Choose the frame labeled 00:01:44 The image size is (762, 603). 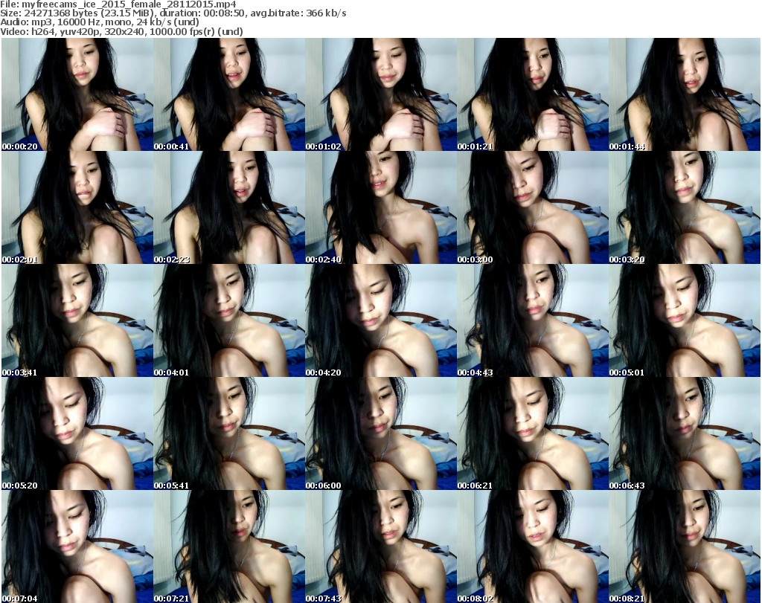[x=685, y=94]
